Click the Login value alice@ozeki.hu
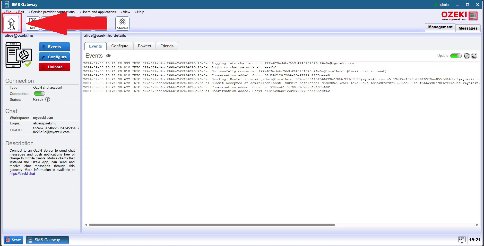This screenshot has height=246, width=484. pos(45,123)
